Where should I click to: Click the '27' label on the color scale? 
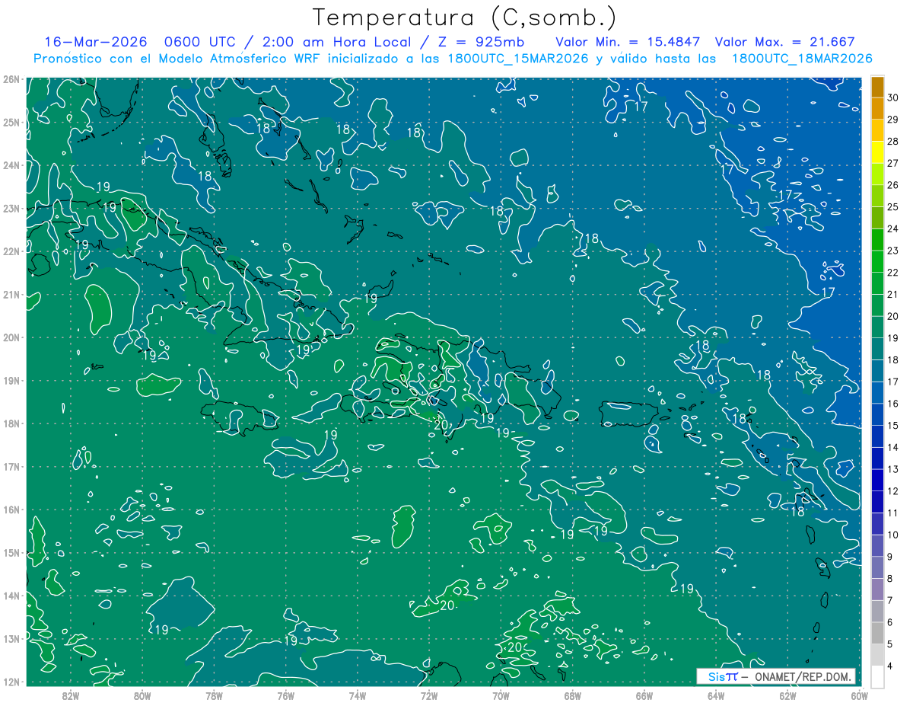point(892,162)
